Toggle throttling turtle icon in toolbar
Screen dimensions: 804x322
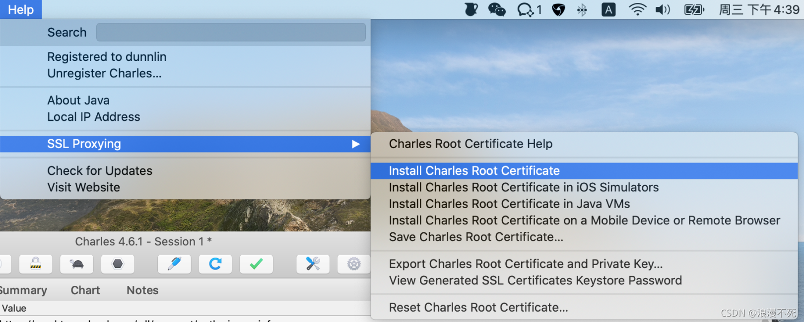point(77,264)
